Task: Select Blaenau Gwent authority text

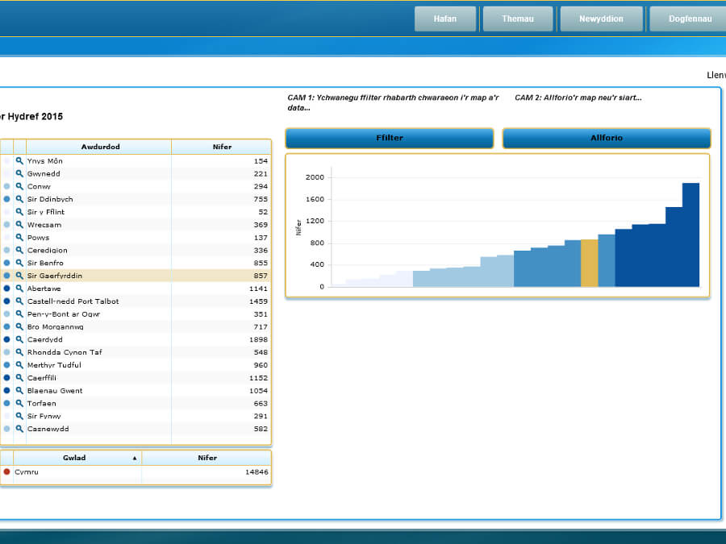Action: tap(55, 391)
